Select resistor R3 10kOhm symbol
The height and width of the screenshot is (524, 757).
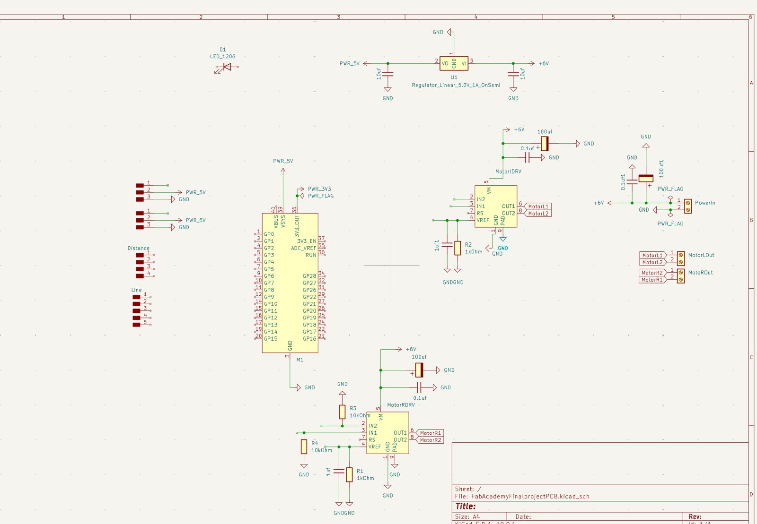342,412
